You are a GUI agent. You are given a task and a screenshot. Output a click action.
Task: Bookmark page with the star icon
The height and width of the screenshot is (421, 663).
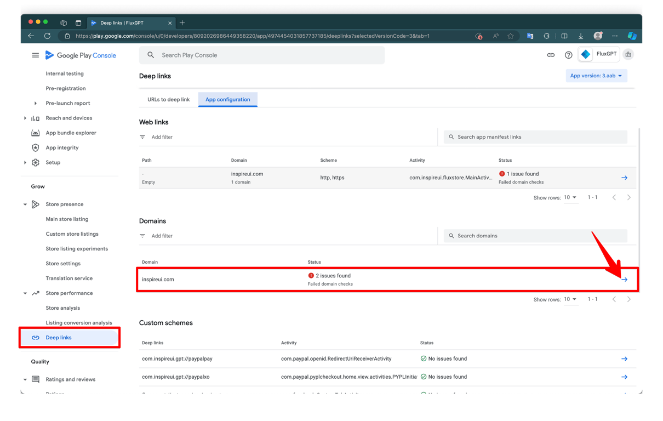[x=511, y=36]
